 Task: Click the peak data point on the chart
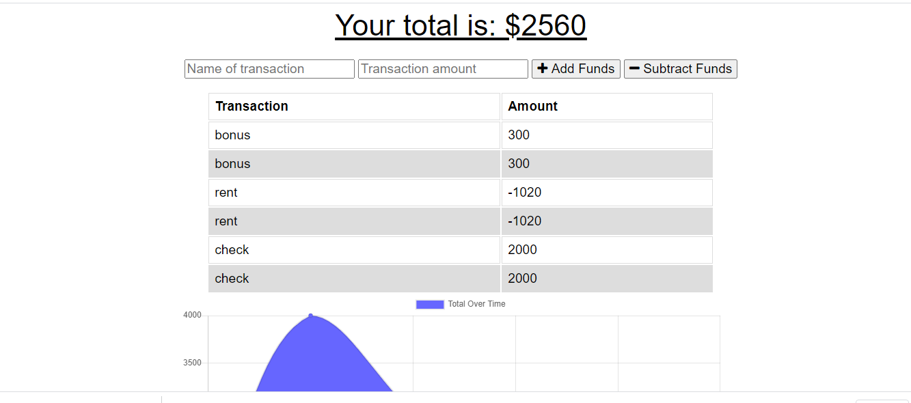(x=311, y=315)
